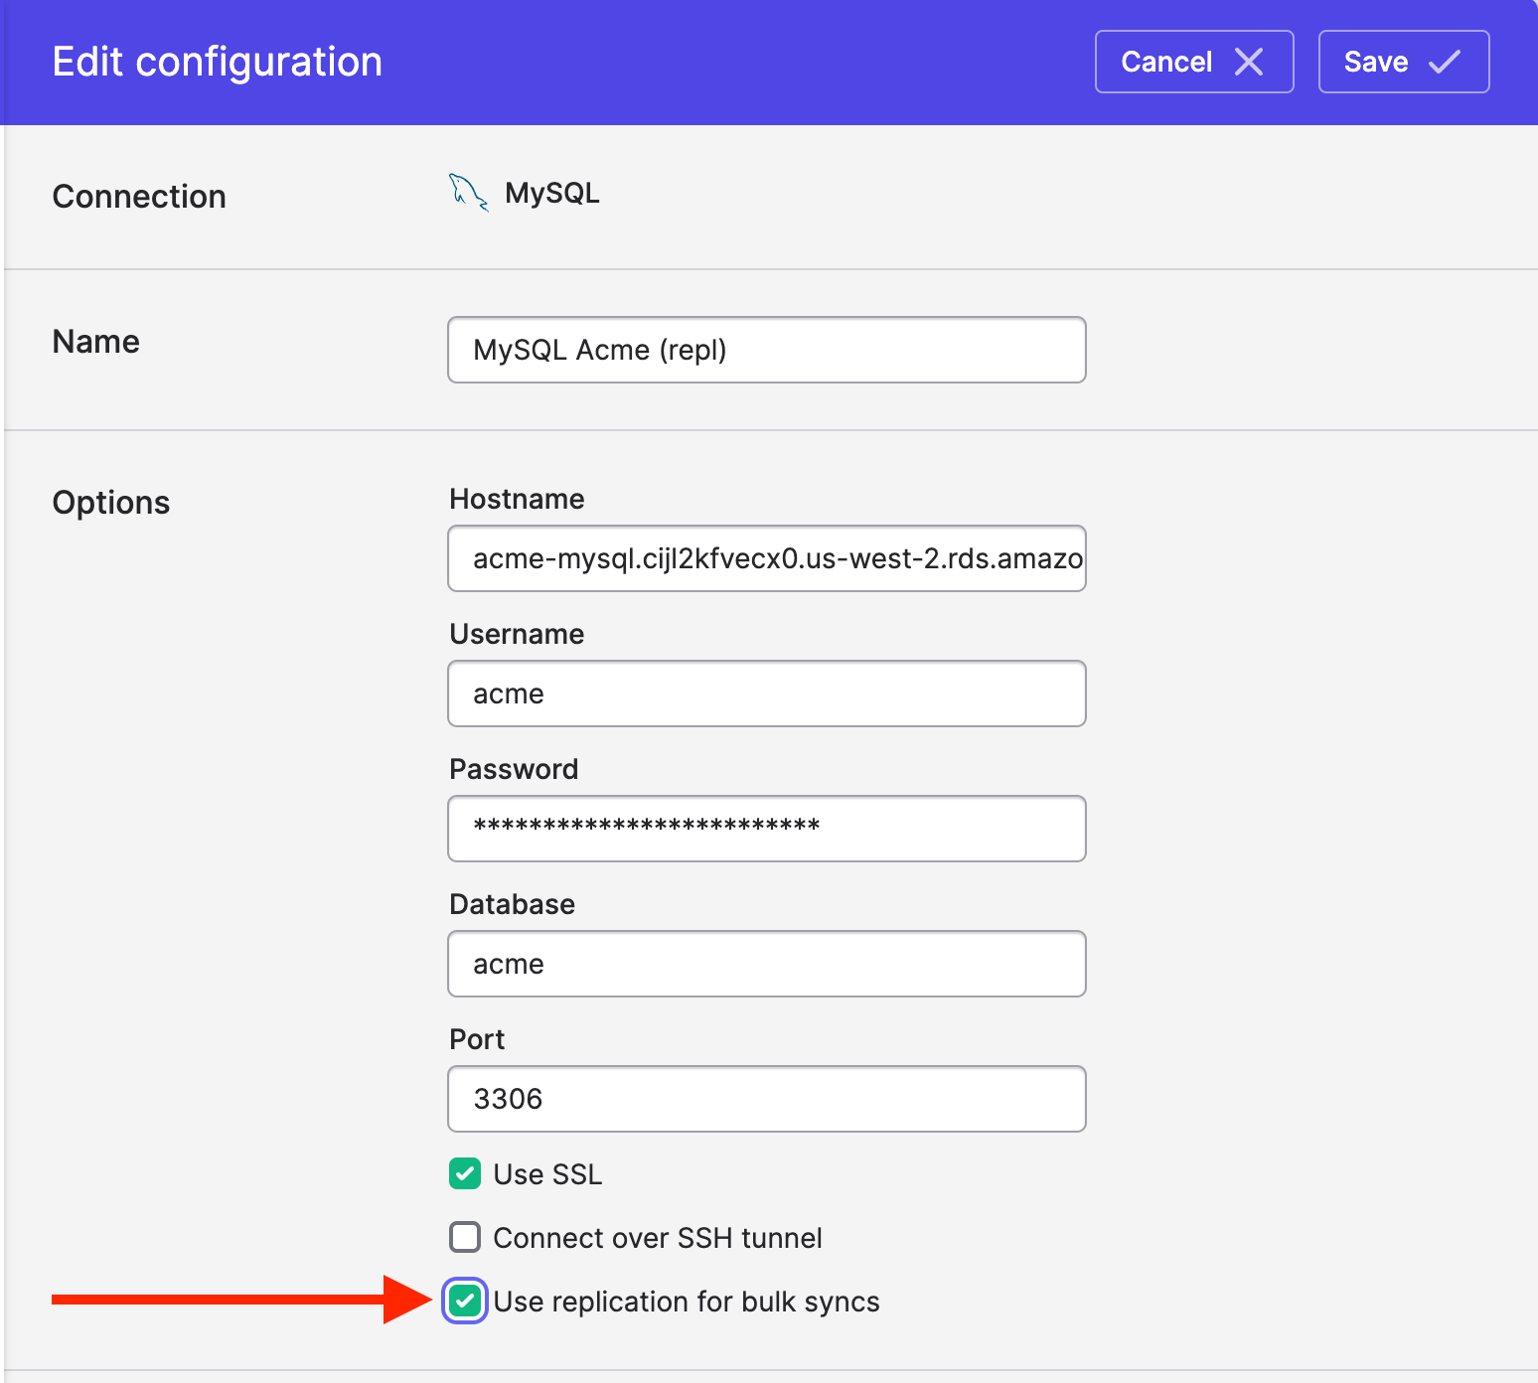Image resolution: width=1538 pixels, height=1383 pixels.
Task: Click the Database field label
Action: coord(512,904)
